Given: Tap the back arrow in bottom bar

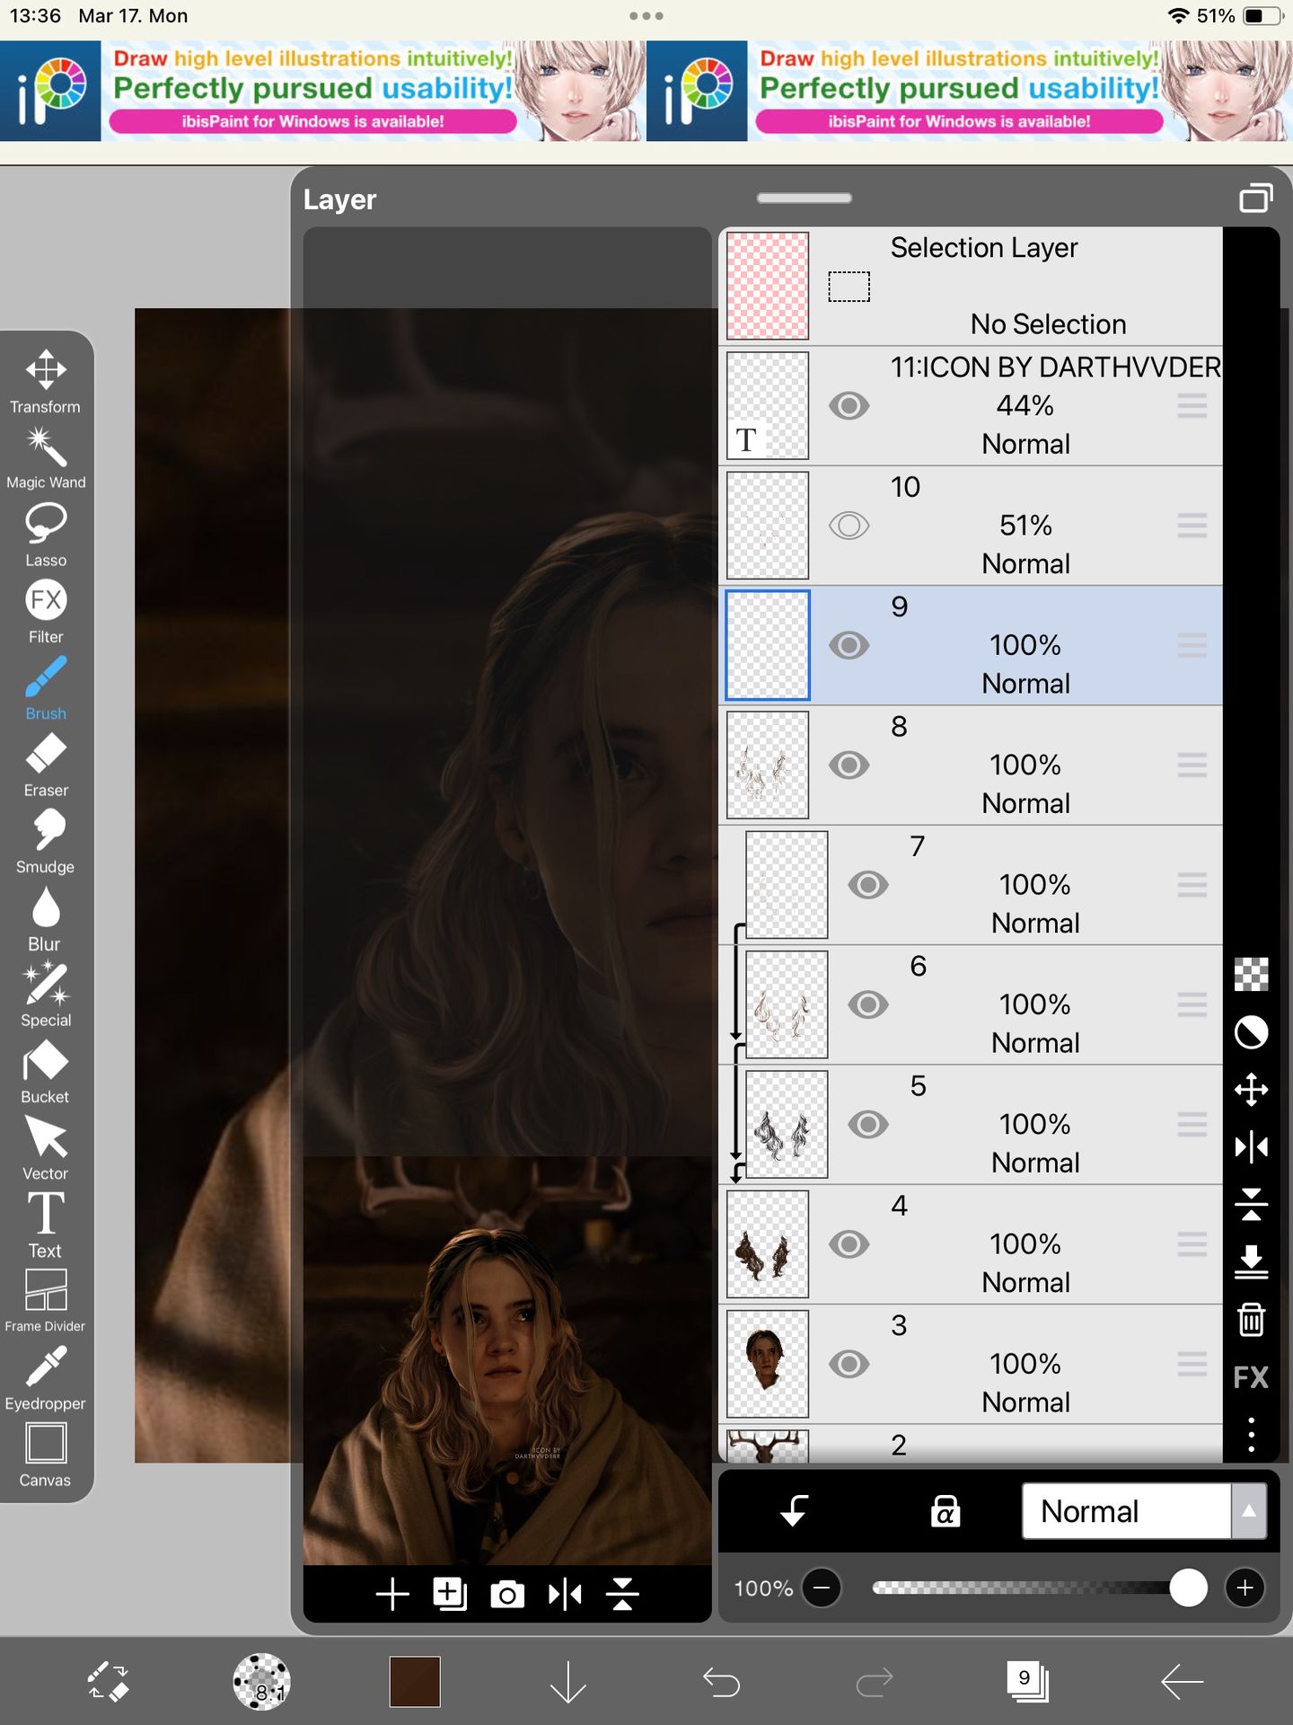Looking at the screenshot, I should [1182, 1681].
